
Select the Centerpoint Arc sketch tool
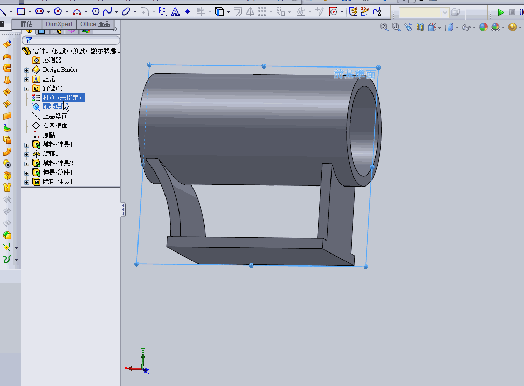(x=77, y=12)
